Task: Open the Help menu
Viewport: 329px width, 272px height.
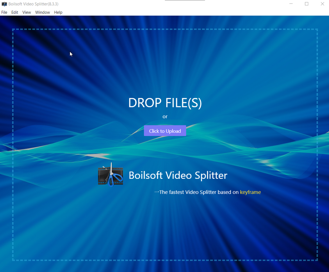Action: click(58, 12)
